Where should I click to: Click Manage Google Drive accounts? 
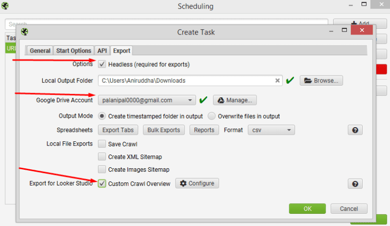(235, 100)
